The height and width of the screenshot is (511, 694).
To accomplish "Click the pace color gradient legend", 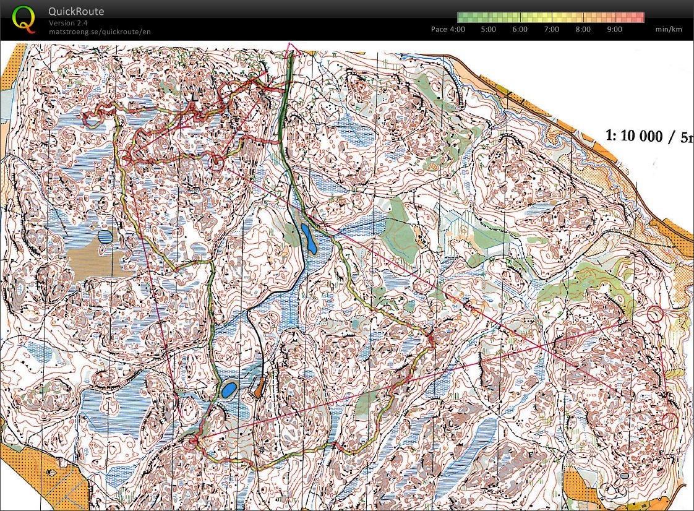I will click(550, 17).
